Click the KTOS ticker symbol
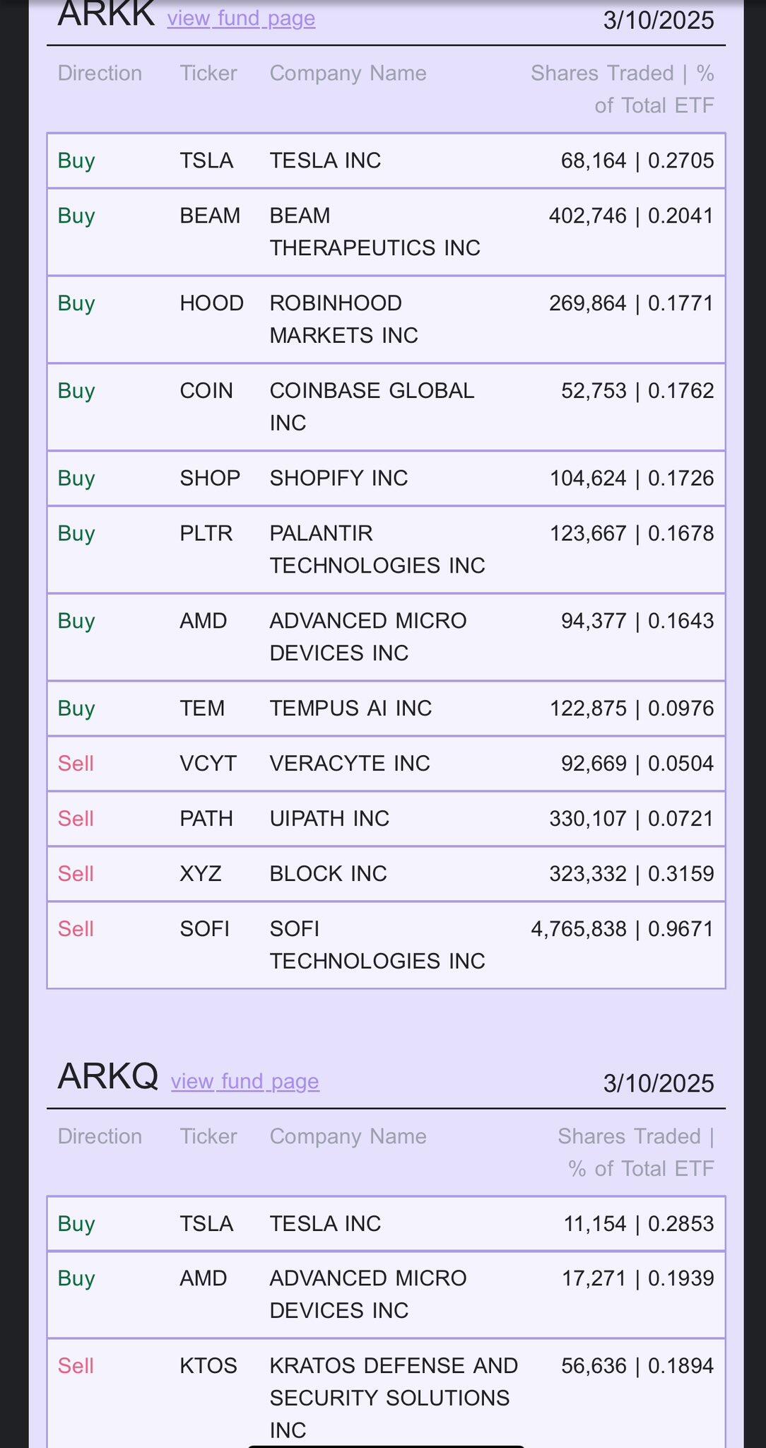This screenshot has width=766, height=1448. coord(208,1365)
